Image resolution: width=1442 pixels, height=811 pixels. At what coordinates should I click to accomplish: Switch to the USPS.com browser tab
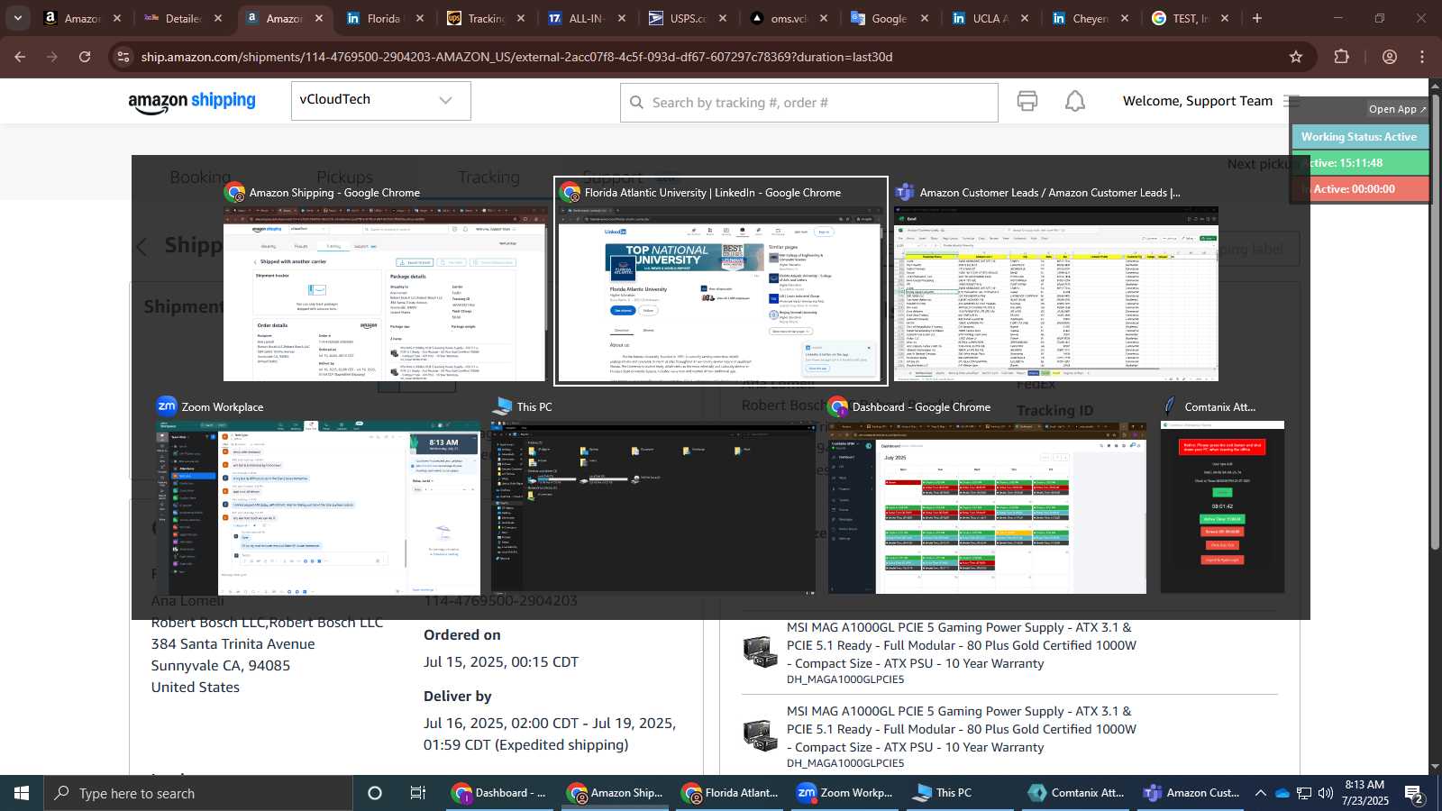tap(688, 18)
